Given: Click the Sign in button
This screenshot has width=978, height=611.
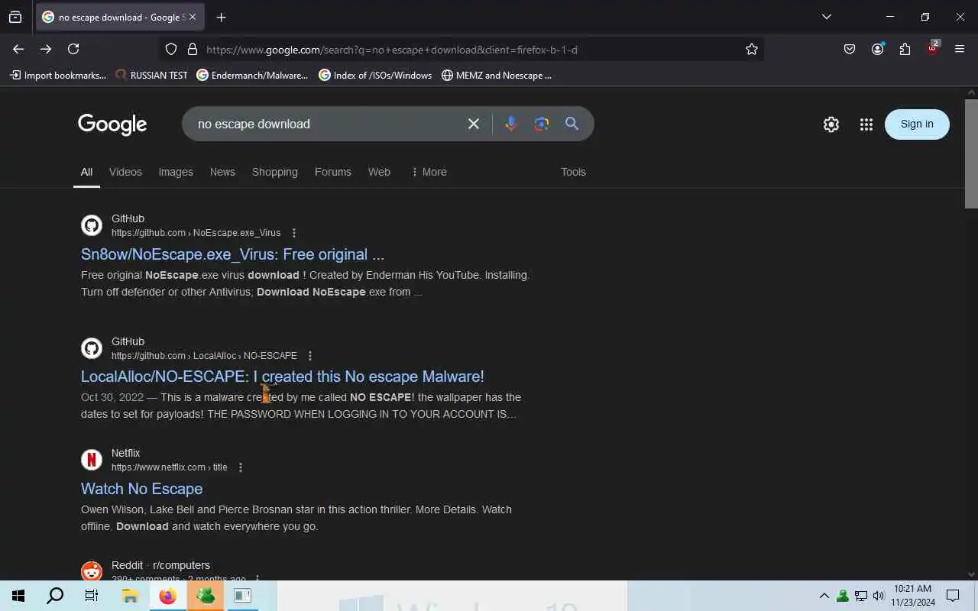Looking at the screenshot, I should [x=917, y=124].
